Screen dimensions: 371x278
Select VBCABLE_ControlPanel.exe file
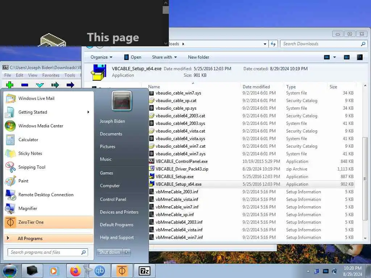[181, 161]
